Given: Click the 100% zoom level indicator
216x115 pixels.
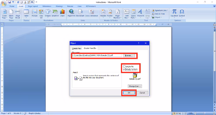Looking at the screenshot, I should pos(191,113).
